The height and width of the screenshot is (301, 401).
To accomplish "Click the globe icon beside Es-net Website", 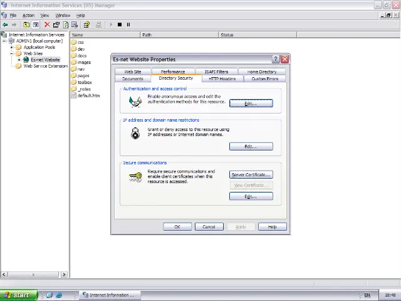I will pyautogui.click(x=26, y=60).
